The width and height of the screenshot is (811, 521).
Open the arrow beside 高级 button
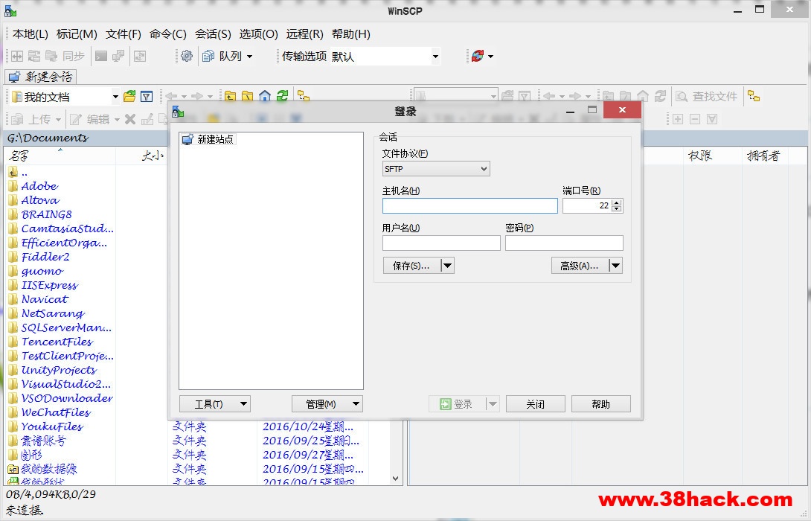tap(615, 266)
